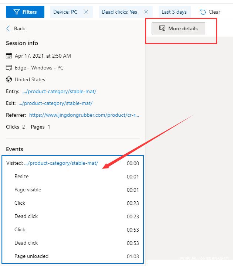Jump to the Resize event

[x=21, y=176]
